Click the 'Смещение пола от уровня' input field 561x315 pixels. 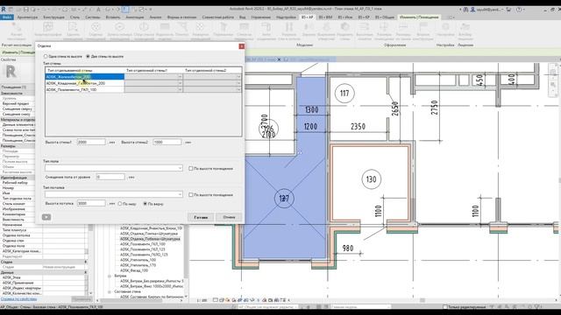[x=110, y=177]
